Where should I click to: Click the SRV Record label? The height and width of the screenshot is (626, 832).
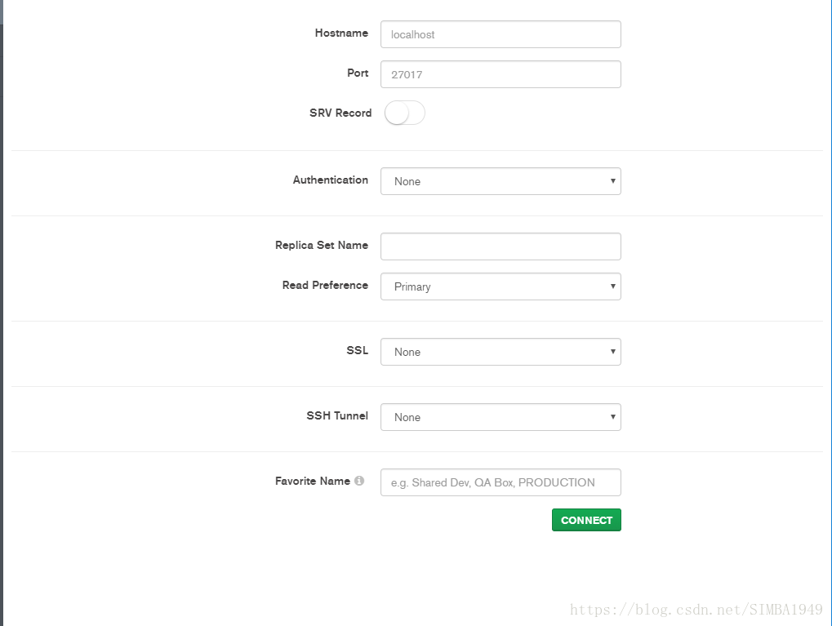(x=340, y=113)
